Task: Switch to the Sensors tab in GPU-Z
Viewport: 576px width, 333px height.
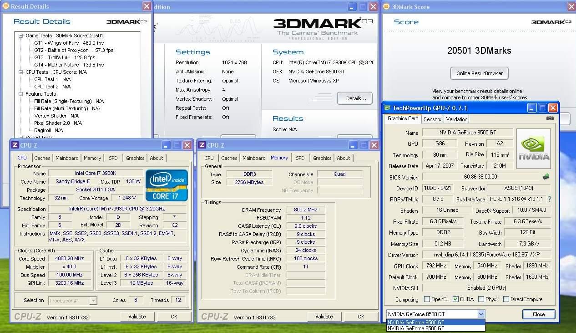Action: pos(432,119)
